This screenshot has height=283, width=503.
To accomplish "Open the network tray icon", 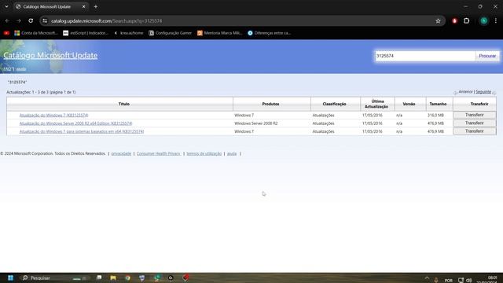I will [x=461, y=280].
